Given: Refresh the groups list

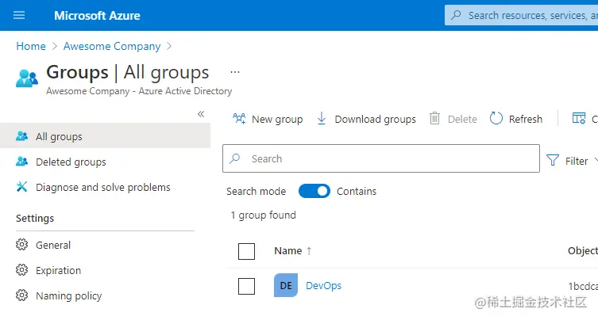Looking at the screenshot, I should 516,119.
